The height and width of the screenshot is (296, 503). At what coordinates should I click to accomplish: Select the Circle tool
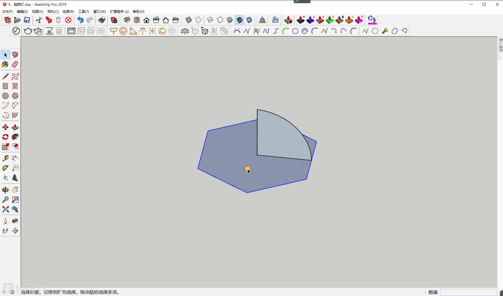pyautogui.click(x=5, y=96)
